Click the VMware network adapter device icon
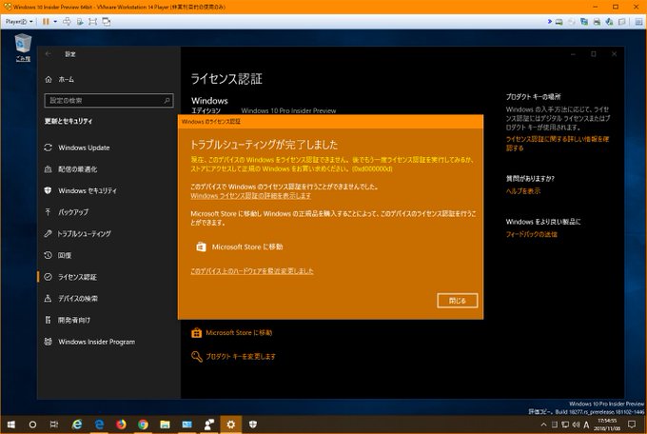 [584, 22]
